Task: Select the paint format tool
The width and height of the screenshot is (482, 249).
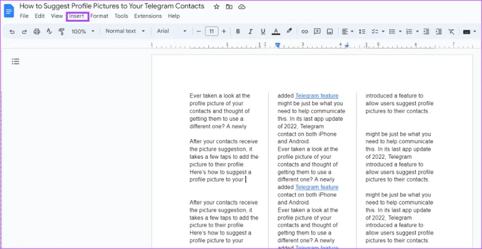Action: pos(61,31)
